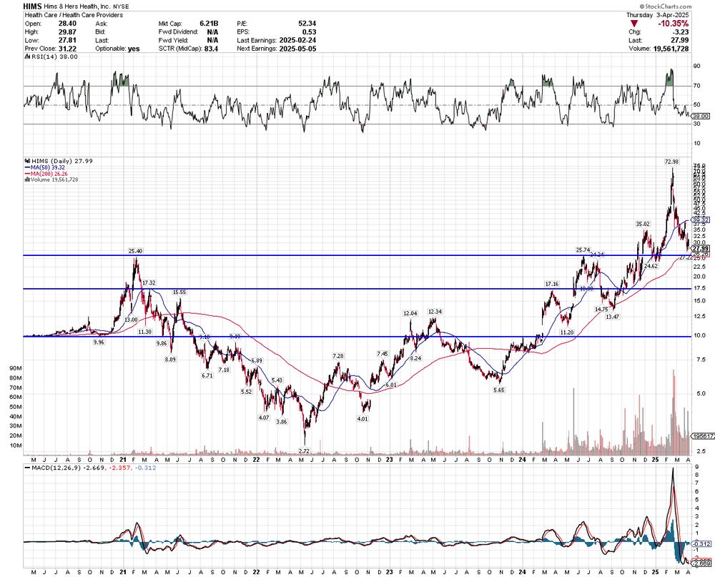The height and width of the screenshot is (577, 715).
Task: Click the HIMS (Daily) price legend
Action: coord(59,161)
